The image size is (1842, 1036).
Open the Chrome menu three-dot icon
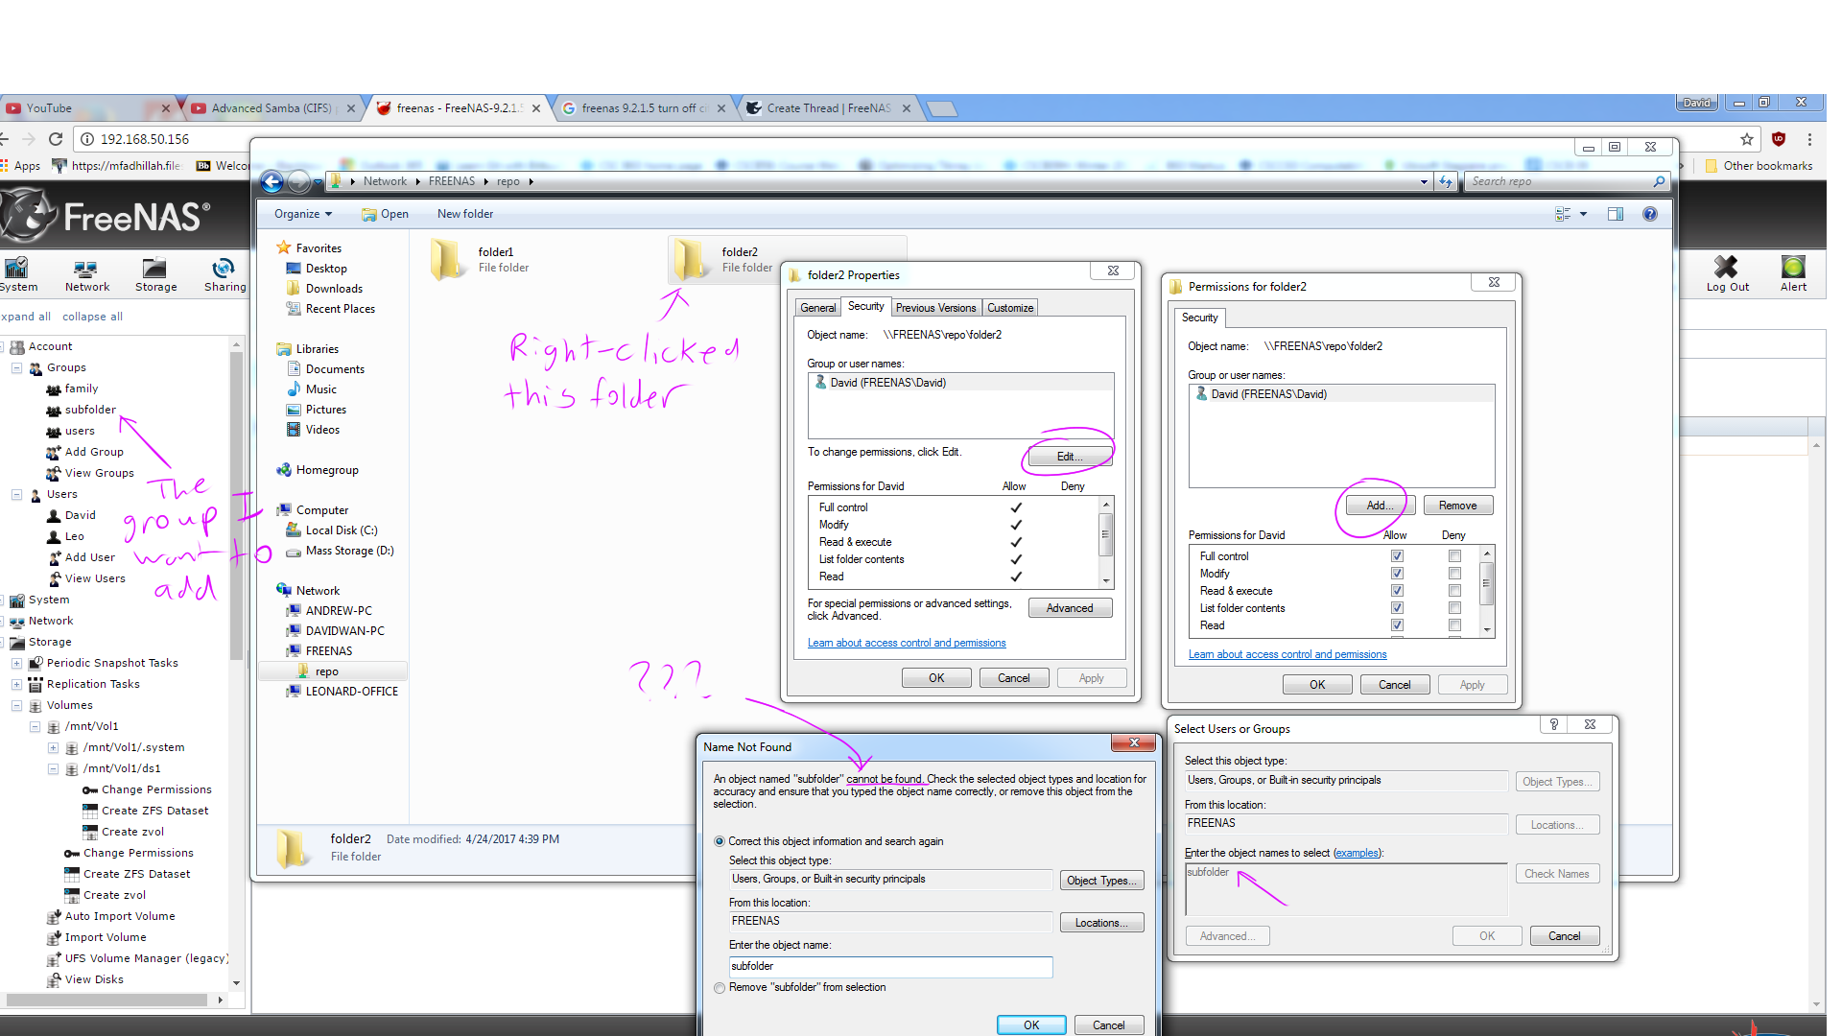1809,139
